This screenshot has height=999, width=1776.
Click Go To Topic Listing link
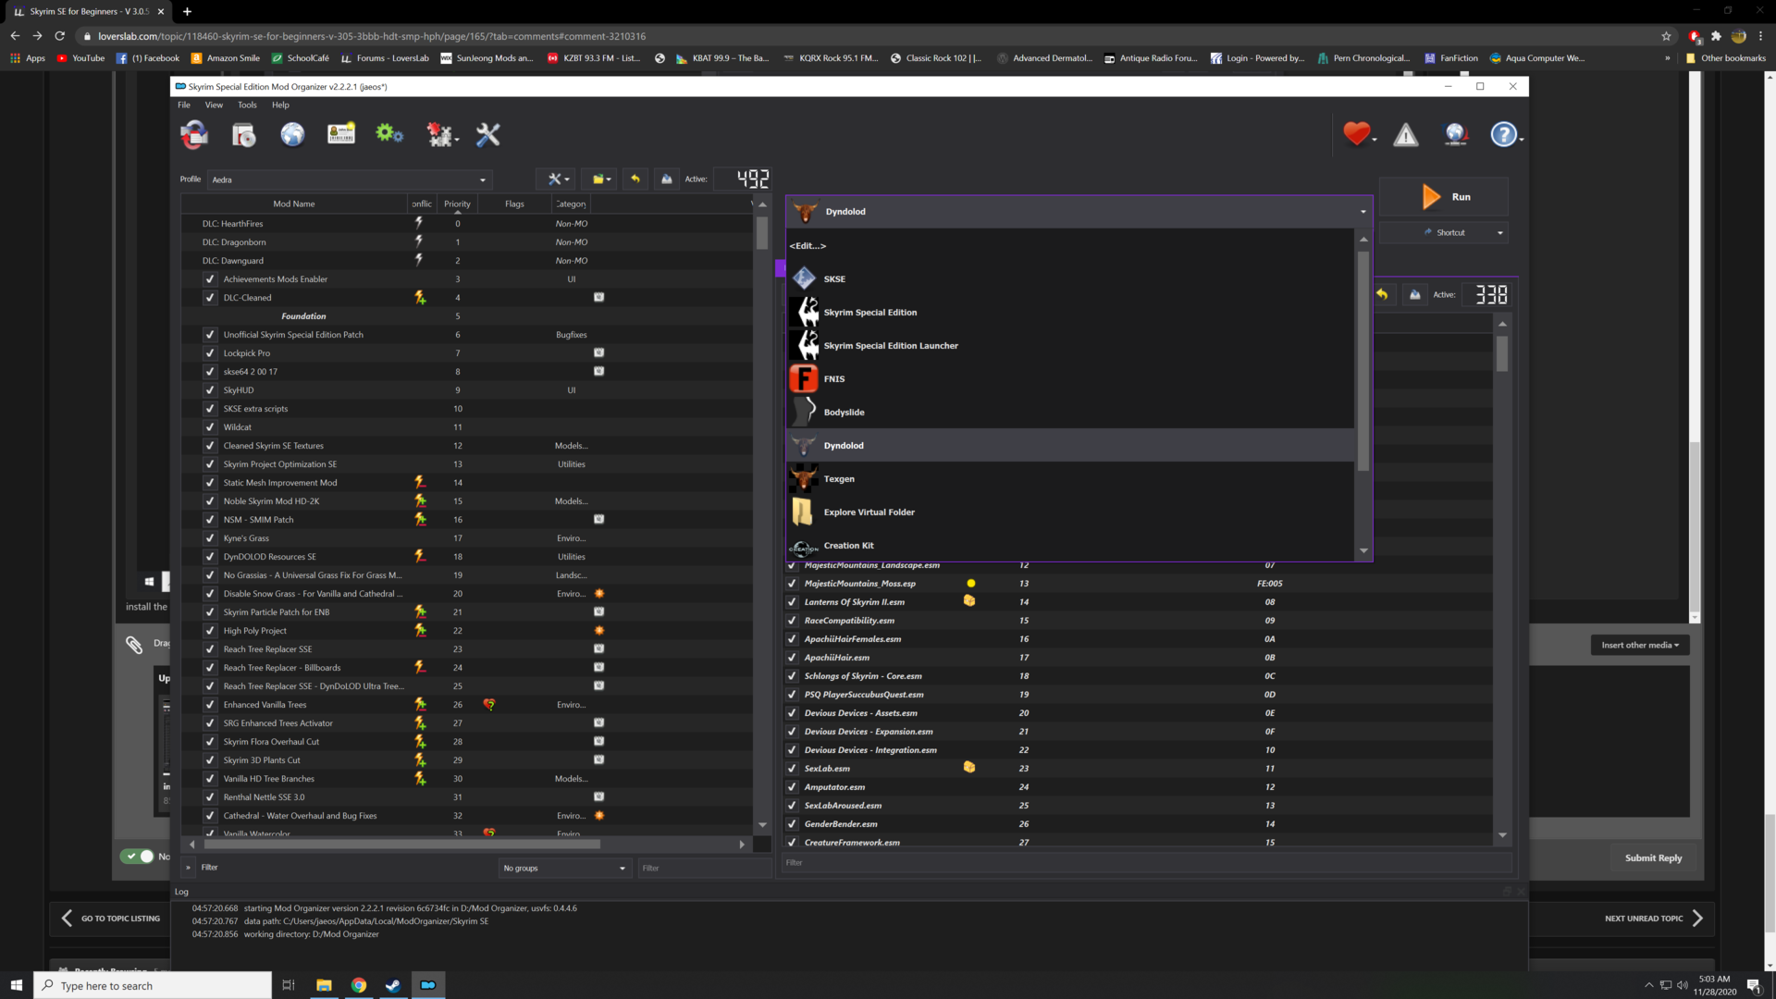click(x=110, y=918)
